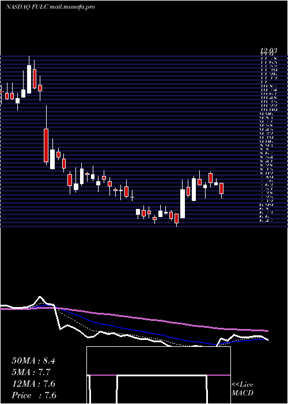Click the '50MA : 8.4' readout
The width and height of the screenshot is (288, 404).
coord(33,361)
